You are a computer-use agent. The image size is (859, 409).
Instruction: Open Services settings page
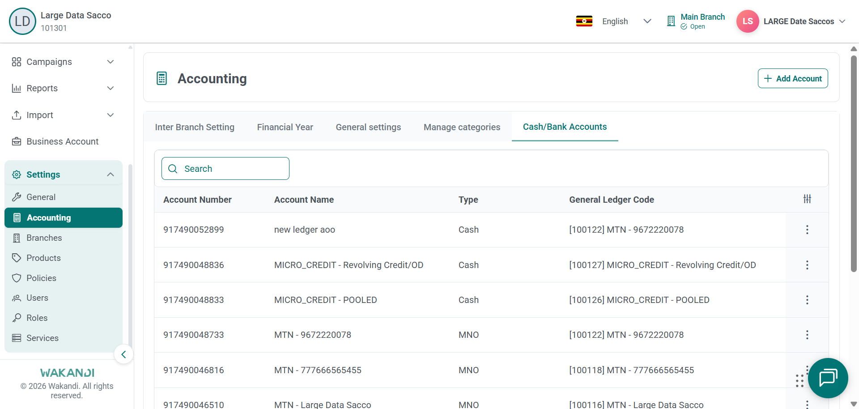(x=64, y=338)
